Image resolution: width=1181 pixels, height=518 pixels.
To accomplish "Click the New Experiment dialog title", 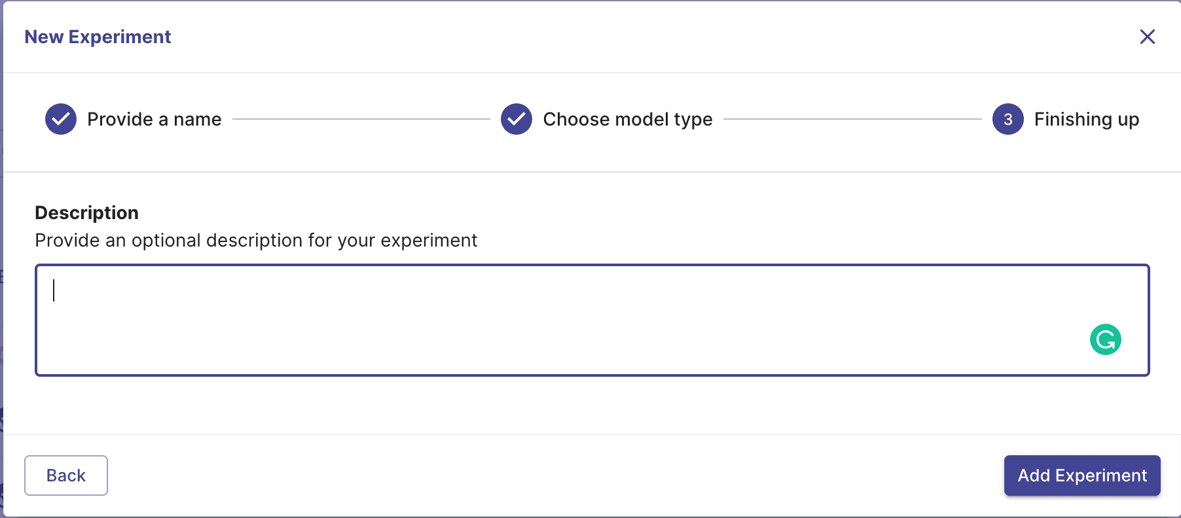I will point(98,37).
